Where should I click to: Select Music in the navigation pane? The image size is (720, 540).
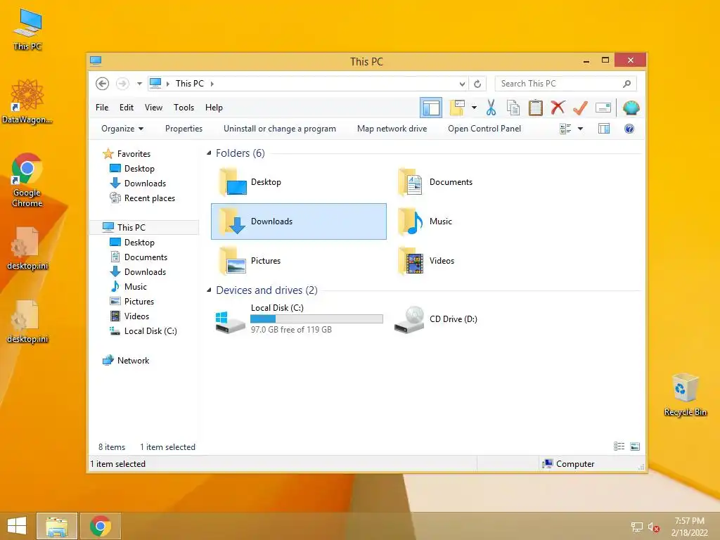coord(129,287)
